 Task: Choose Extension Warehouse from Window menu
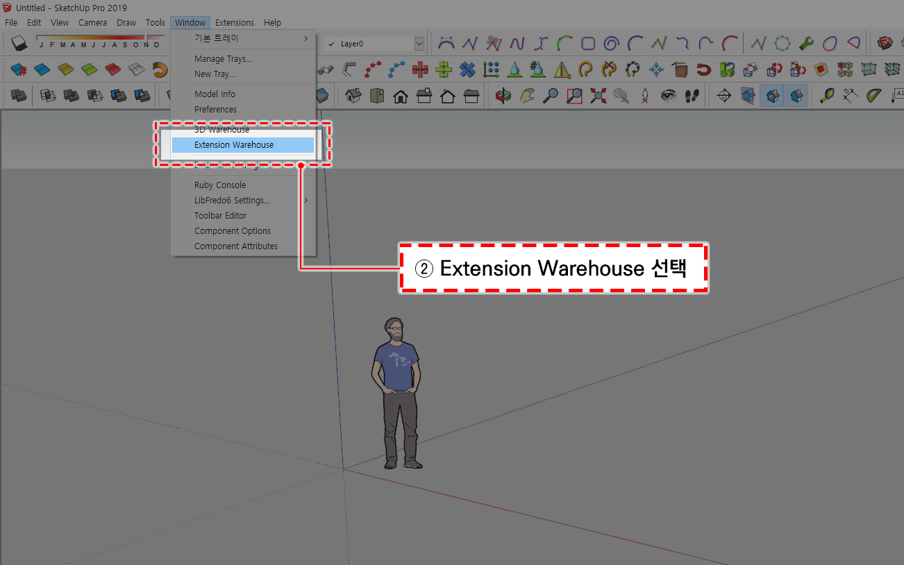pyautogui.click(x=244, y=145)
